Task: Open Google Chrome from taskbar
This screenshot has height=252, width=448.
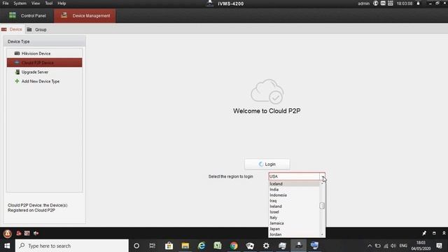Action: pos(234,246)
